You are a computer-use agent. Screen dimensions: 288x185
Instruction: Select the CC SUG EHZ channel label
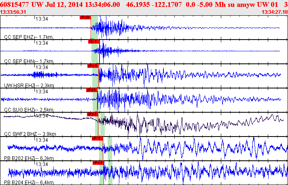[x=29, y=110]
